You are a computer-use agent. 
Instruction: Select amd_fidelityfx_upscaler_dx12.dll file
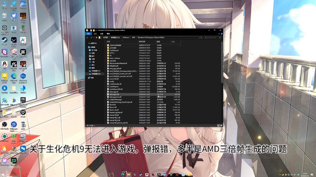pos(144,76)
